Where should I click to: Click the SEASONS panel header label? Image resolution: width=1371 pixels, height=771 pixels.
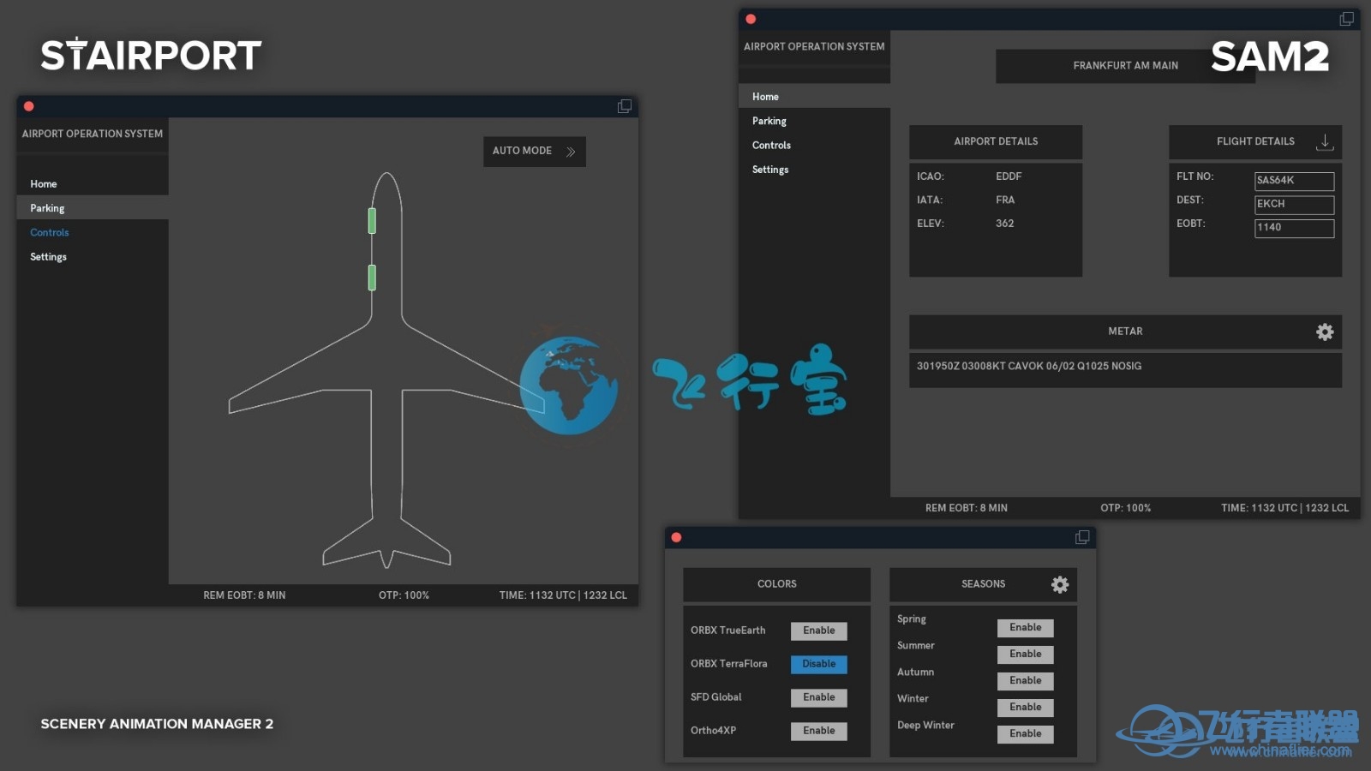coord(983,584)
